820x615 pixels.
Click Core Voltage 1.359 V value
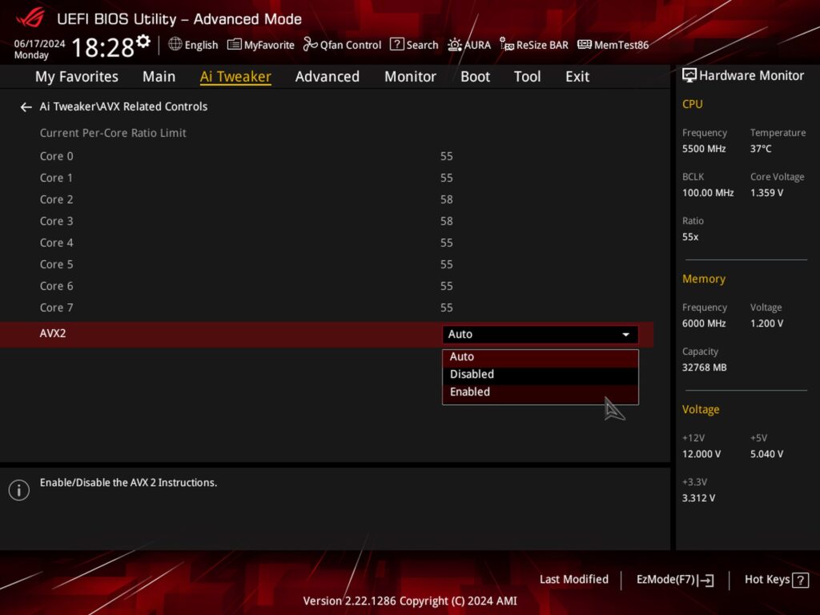766,193
